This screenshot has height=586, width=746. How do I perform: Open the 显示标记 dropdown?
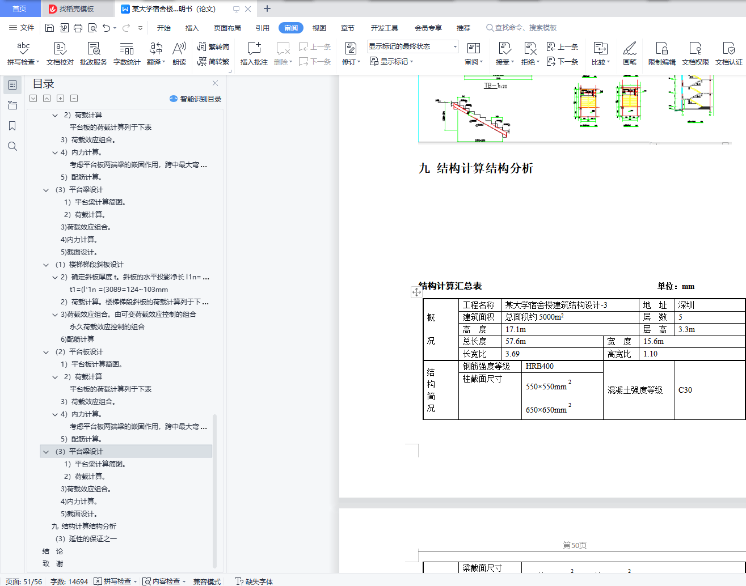[391, 61]
